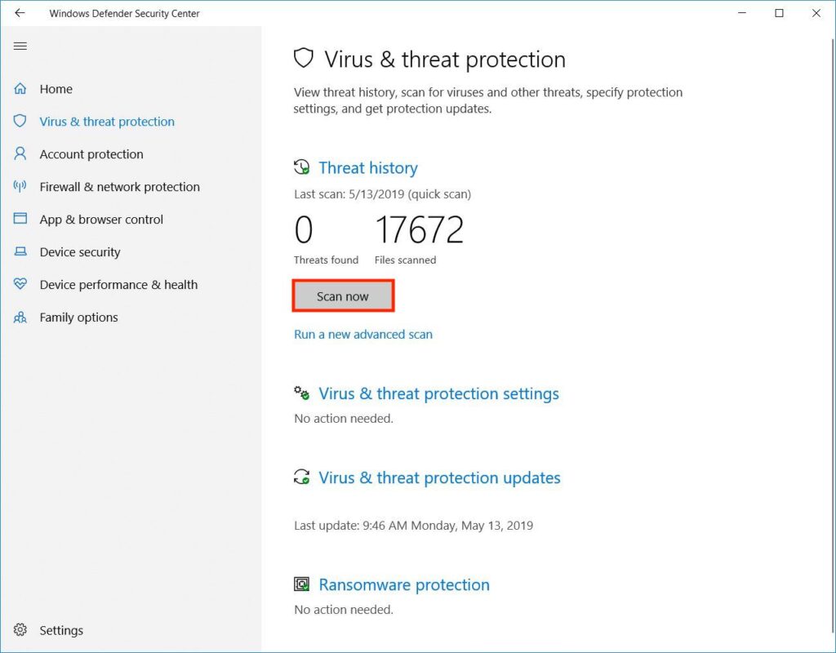The height and width of the screenshot is (653, 836).
Task: Click the back arrow in title bar
Action: tap(20, 13)
